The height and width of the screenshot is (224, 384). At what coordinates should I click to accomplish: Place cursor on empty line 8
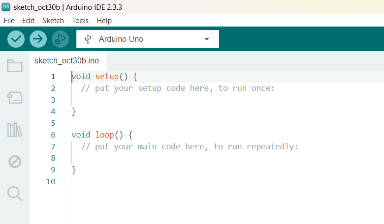coord(228,158)
